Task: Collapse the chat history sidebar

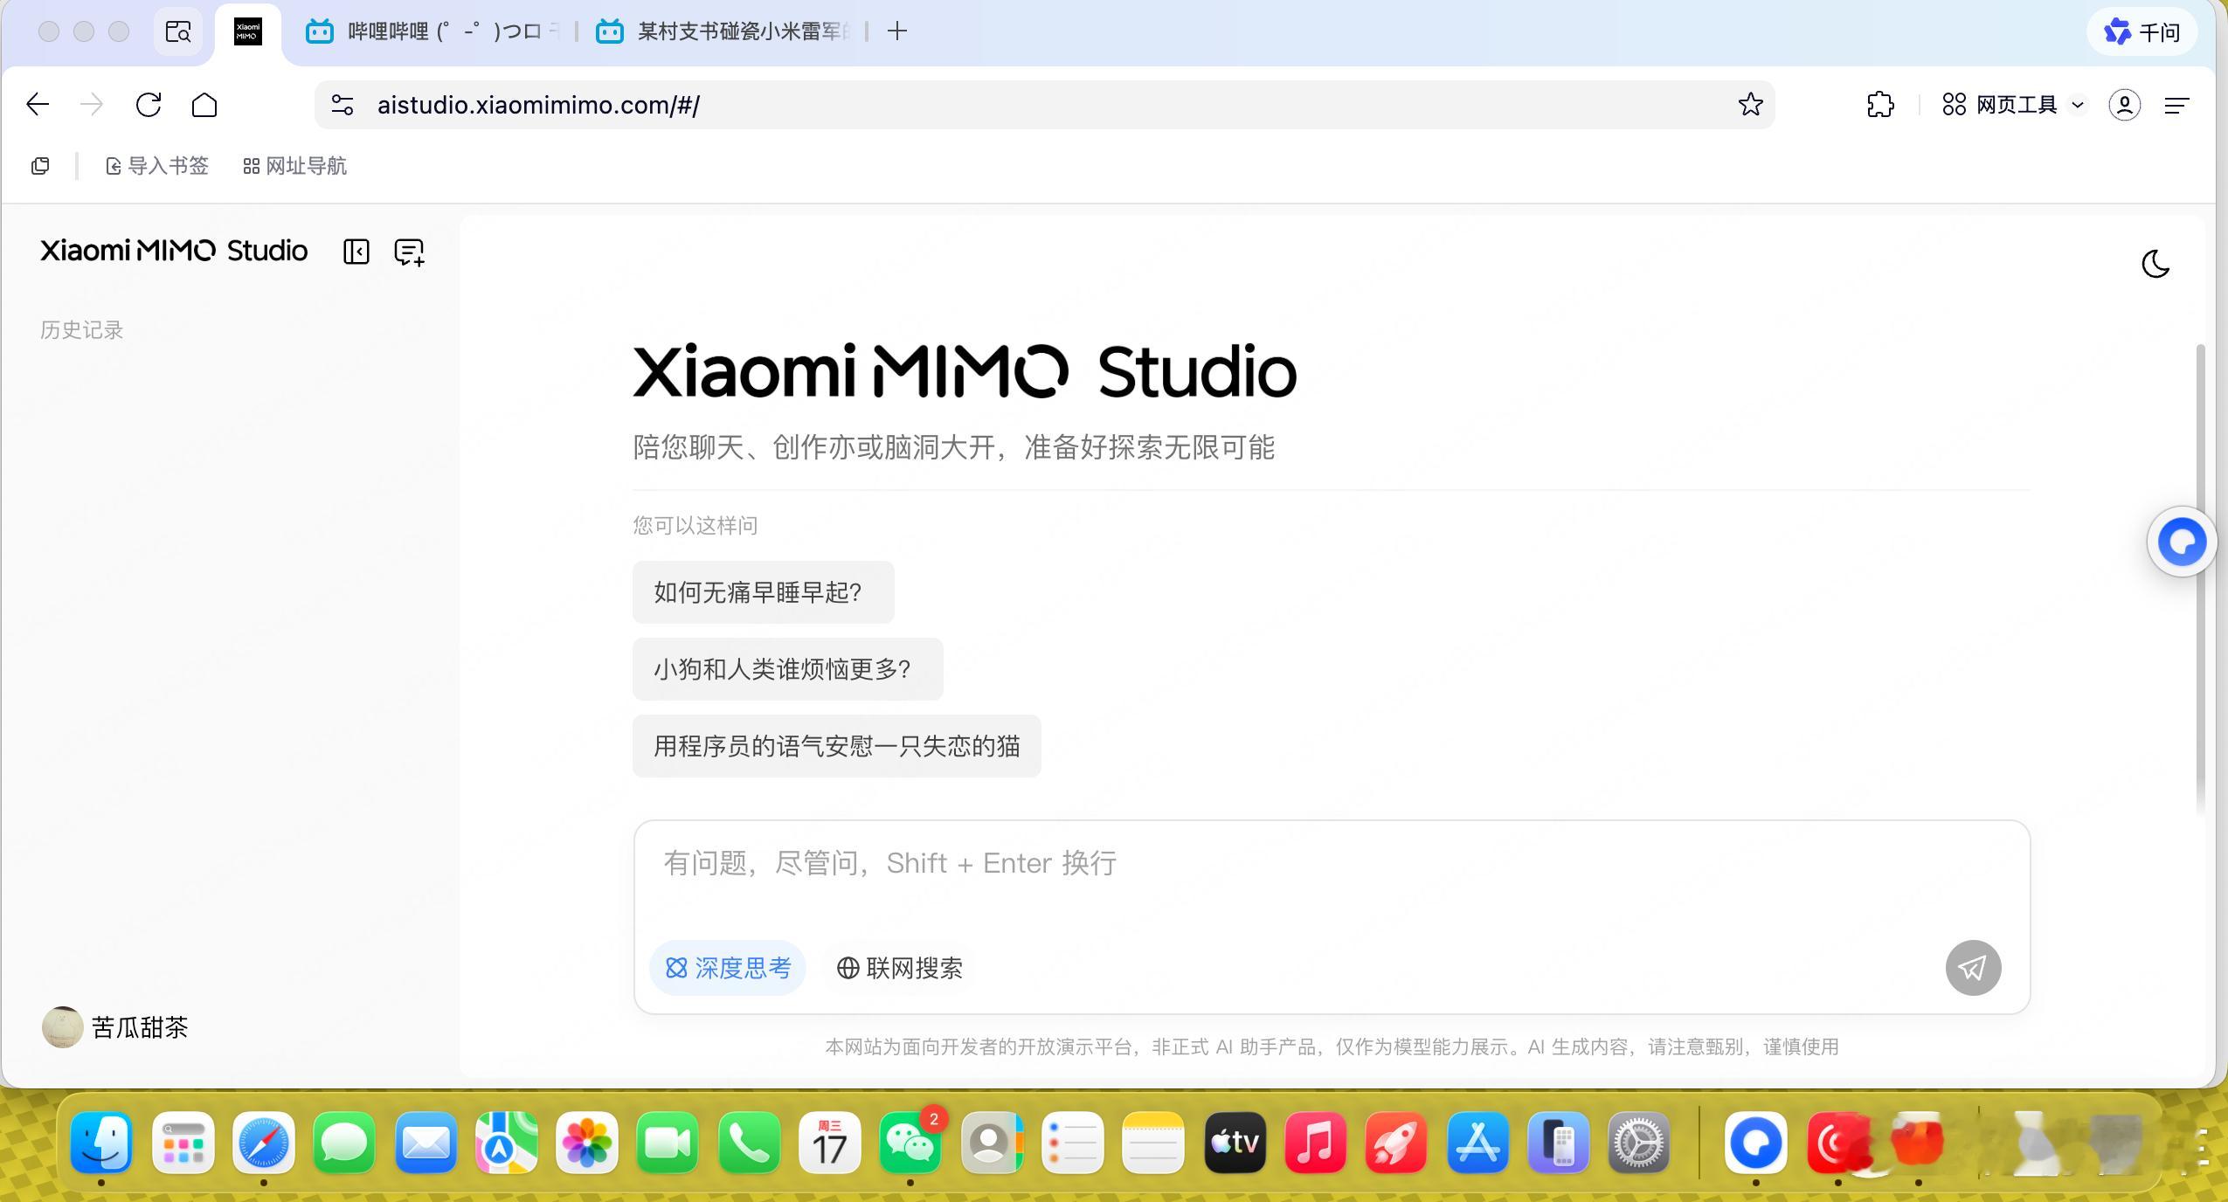Action: (355, 252)
